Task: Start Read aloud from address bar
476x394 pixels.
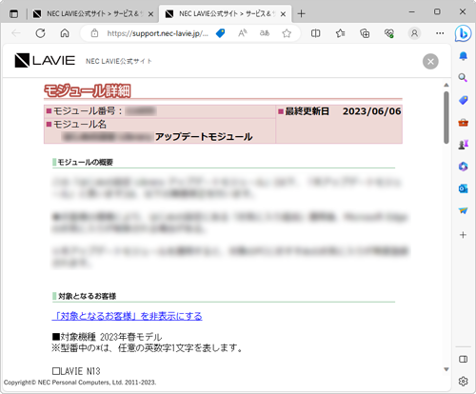Action: (x=243, y=33)
